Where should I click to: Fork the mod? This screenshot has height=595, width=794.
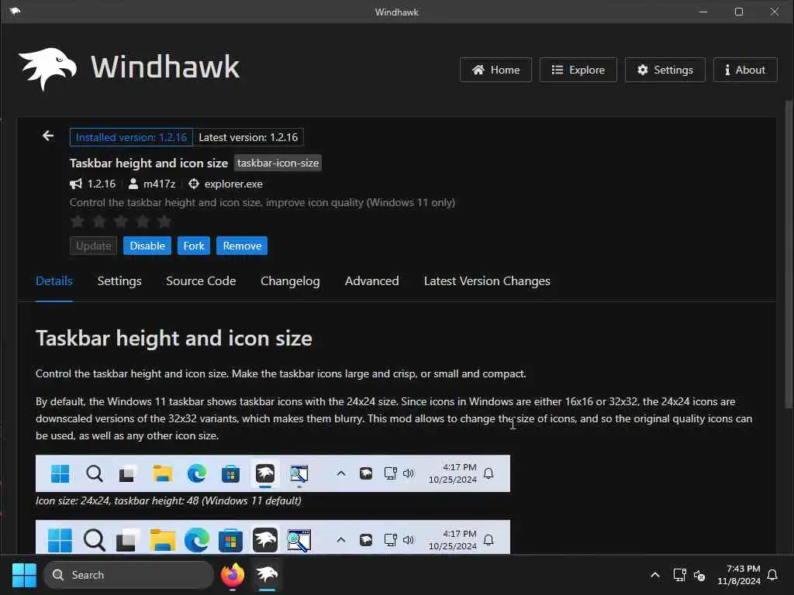tap(193, 246)
